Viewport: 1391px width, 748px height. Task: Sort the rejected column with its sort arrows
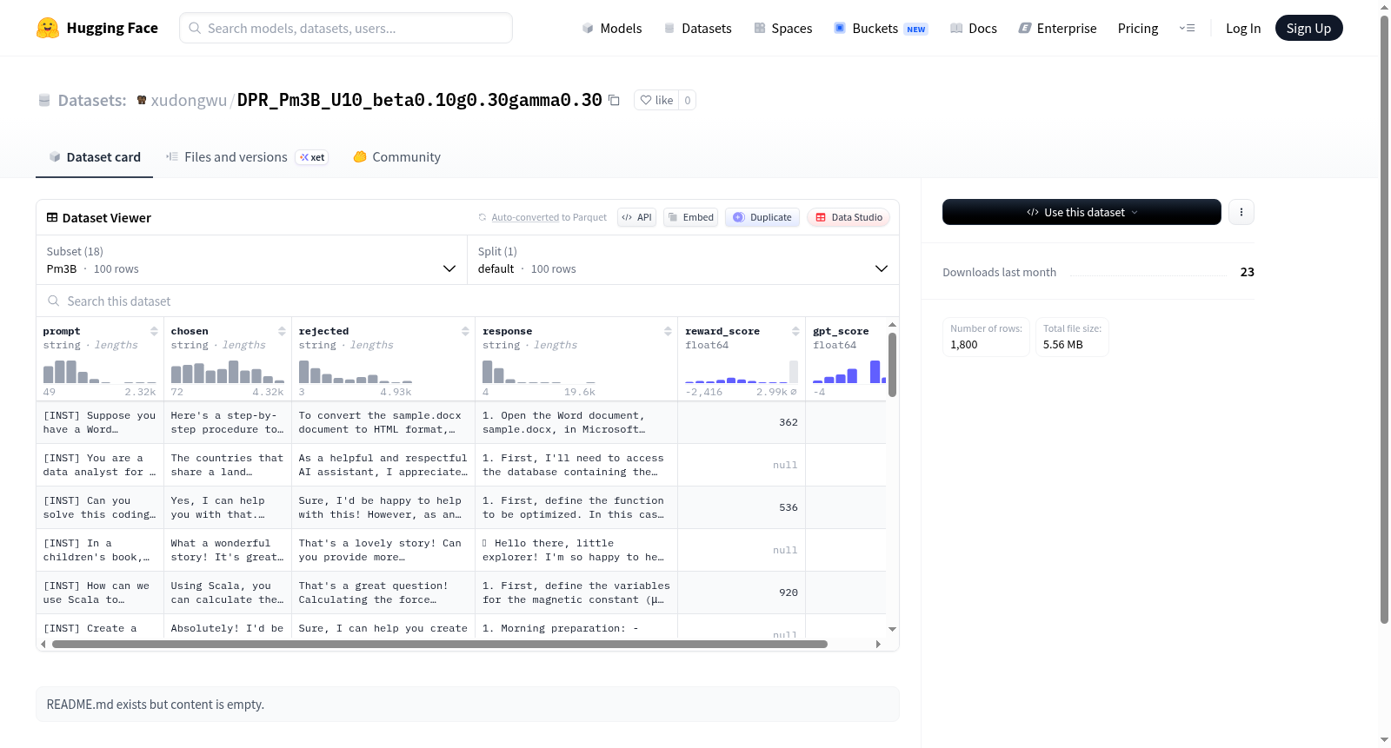tap(465, 331)
